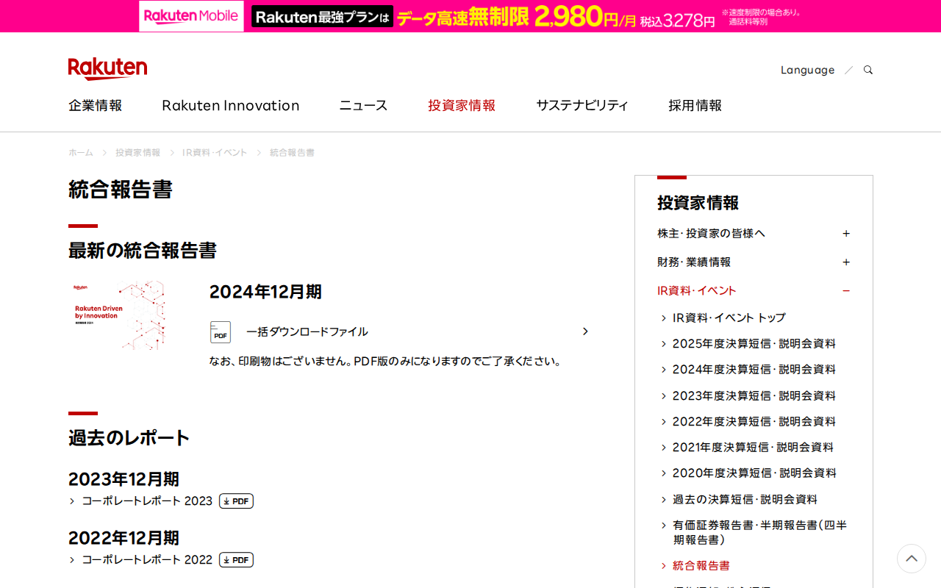This screenshot has height=588, width=941.
Task: Click the back-to-top arrow button
Action: point(912,559)
